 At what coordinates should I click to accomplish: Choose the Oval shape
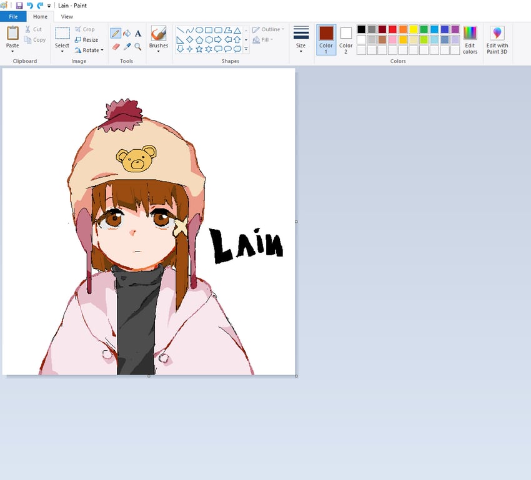pyautogui.click(x=199, y=30)
